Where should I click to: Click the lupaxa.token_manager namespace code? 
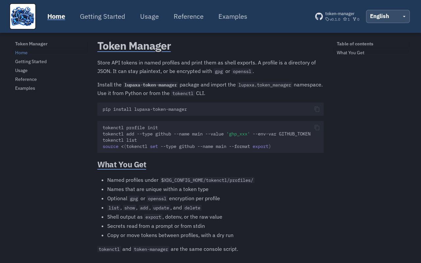[265, 85]
